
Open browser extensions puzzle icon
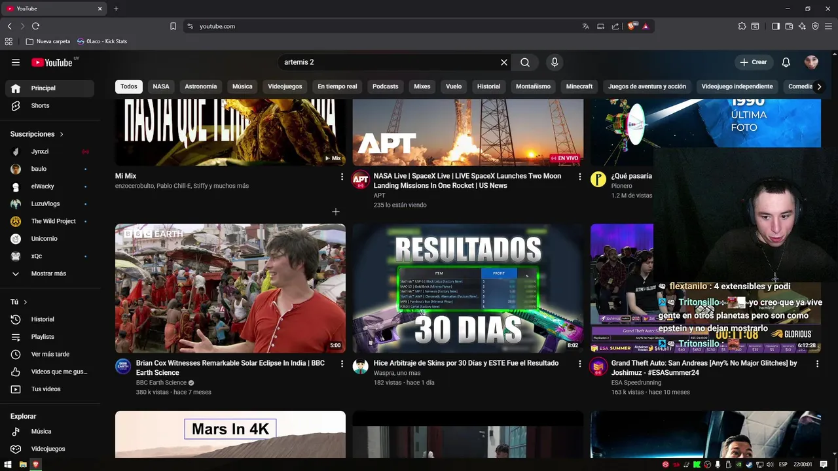tap(742, 26)
